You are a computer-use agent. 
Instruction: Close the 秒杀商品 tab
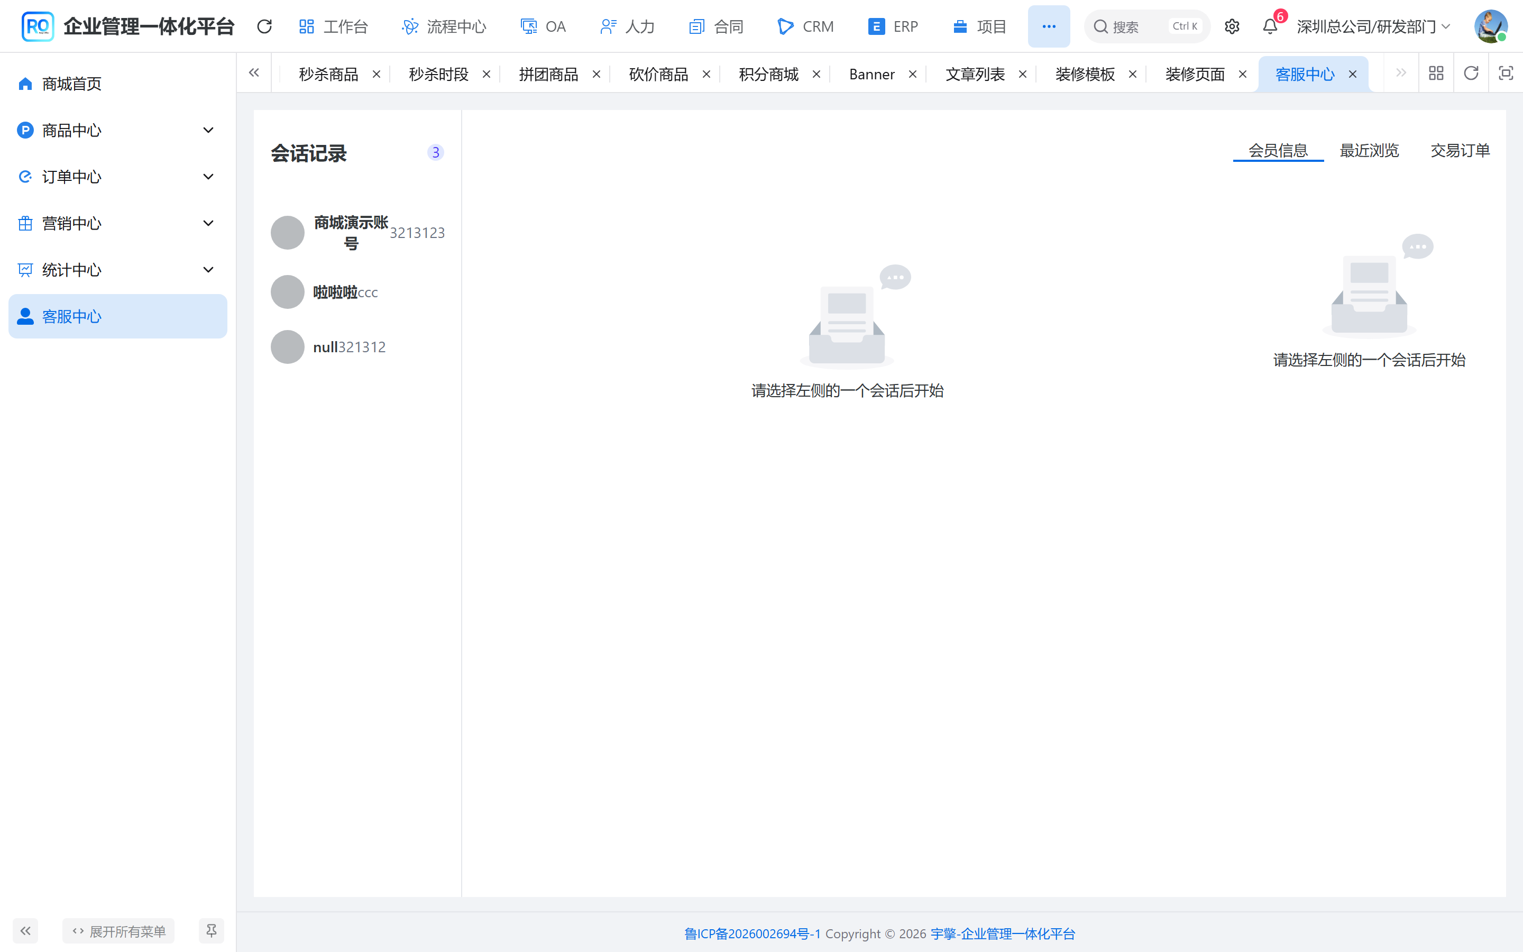(x=377, y=74)
